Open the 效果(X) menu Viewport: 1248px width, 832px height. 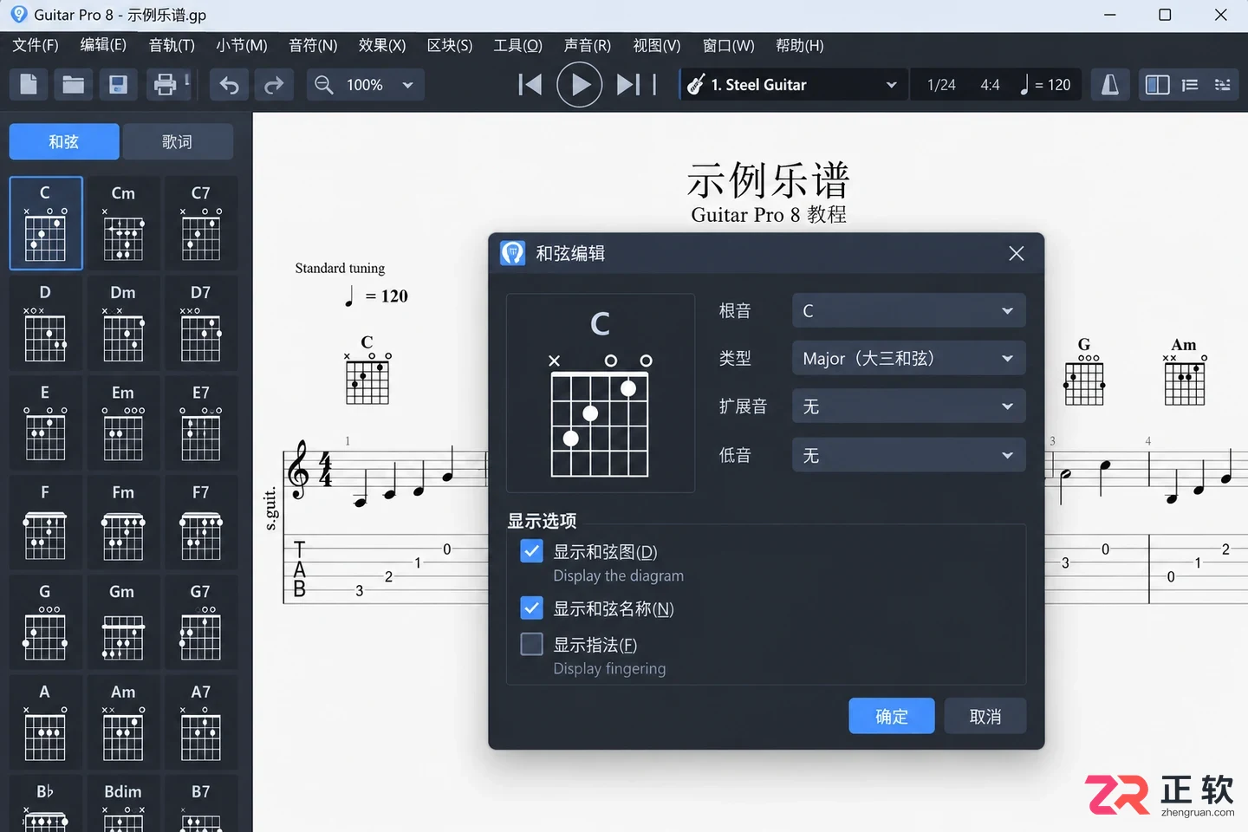point(382,45)
